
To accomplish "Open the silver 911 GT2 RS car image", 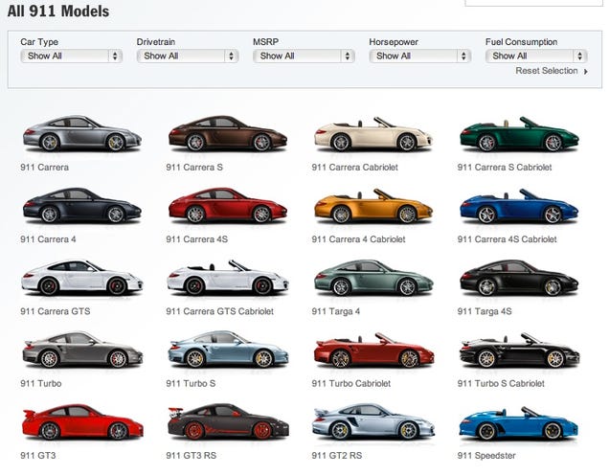I will 373,422.
